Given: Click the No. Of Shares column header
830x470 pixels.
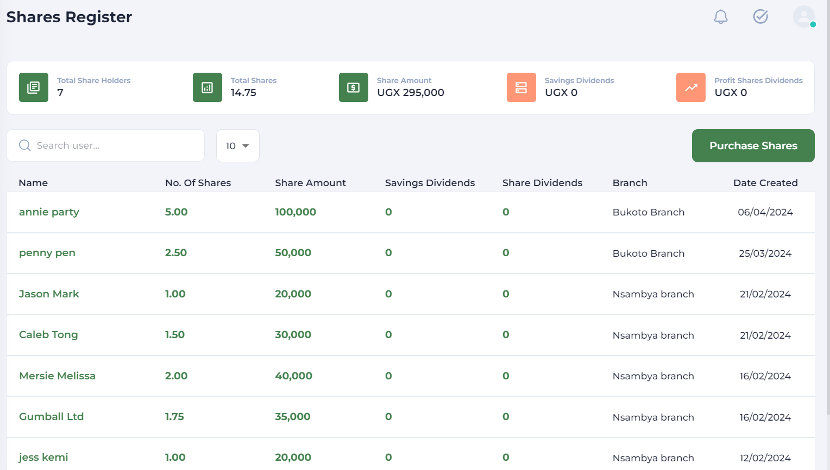Looking at the screenshot, I should (198, 183).
